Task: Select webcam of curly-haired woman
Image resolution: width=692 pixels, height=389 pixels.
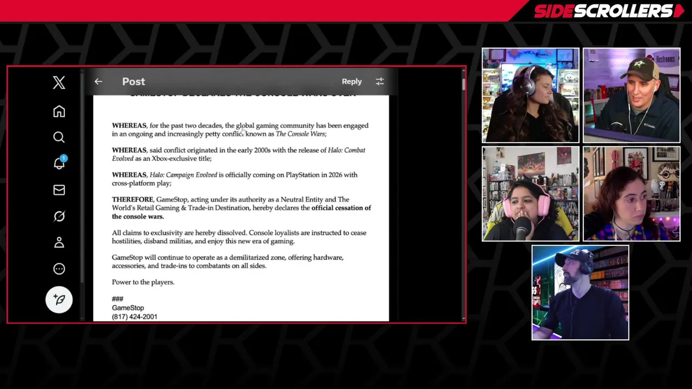Action: coord(631,193)
